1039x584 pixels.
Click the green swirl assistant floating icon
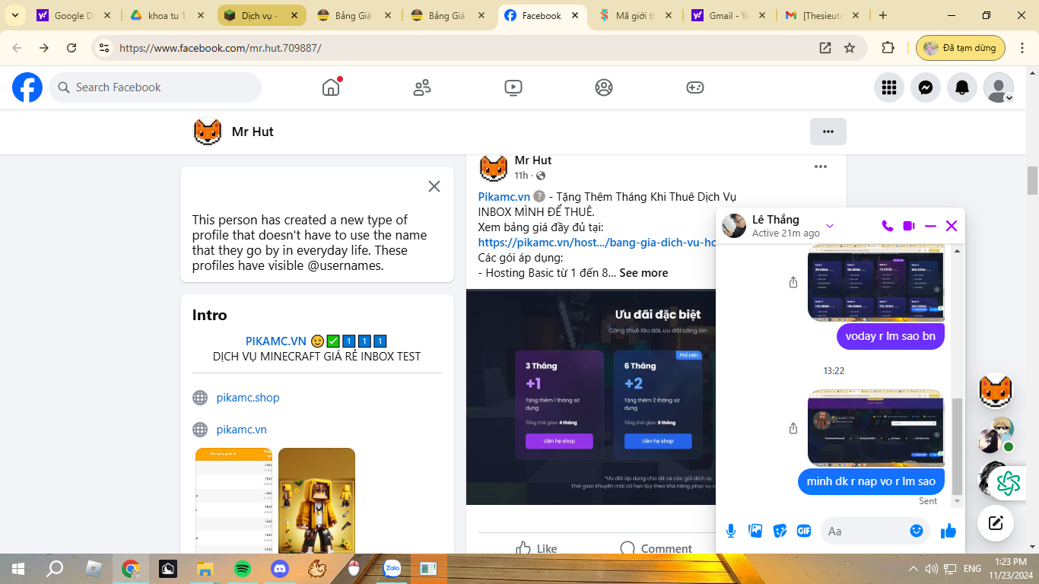(x=1009, y=483)
